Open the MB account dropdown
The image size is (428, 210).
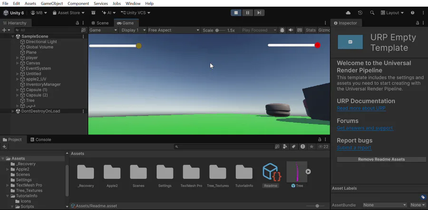click(39, 13)
